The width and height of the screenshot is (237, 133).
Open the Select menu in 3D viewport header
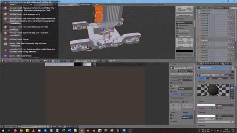[14, 61]
